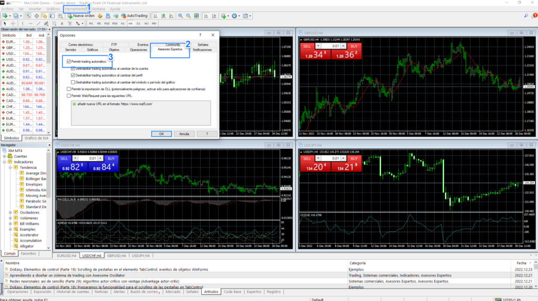538x301 pixels.
Task: Uncheck disable auto trading 'al cambiar de la cuenta'
Action: click(x=73, y=69)
